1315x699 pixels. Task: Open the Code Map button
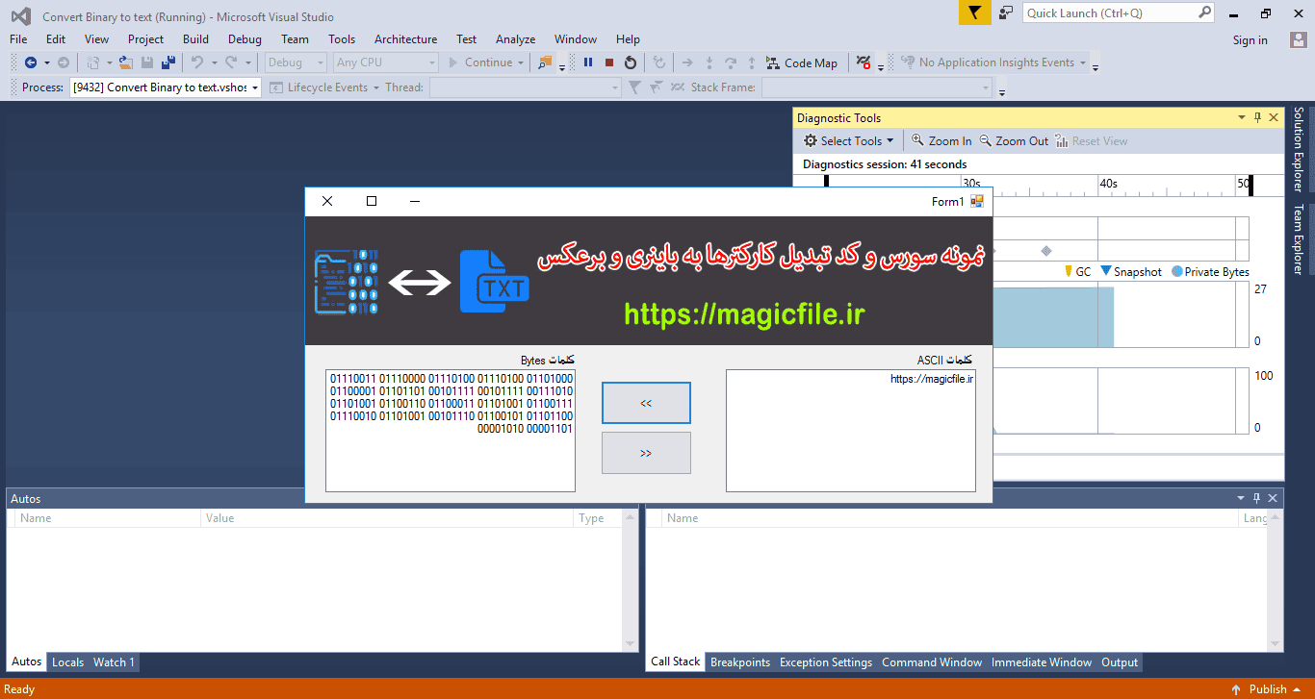(x=802, y=62)
